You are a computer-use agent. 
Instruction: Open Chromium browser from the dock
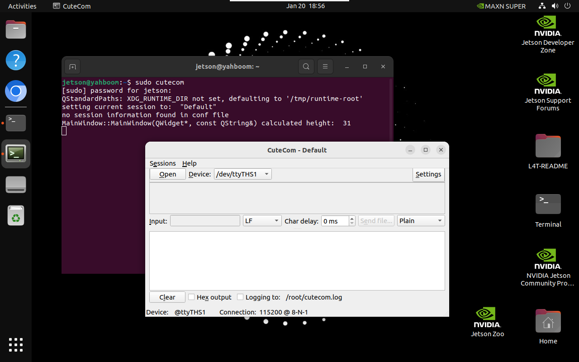pyautogui.click(x=16, y=91)
